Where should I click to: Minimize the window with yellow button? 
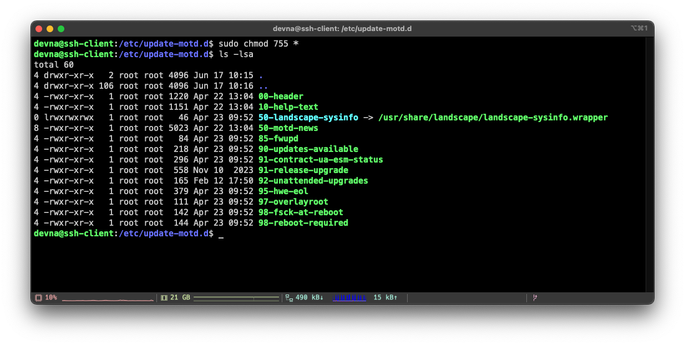click(50, 29)
